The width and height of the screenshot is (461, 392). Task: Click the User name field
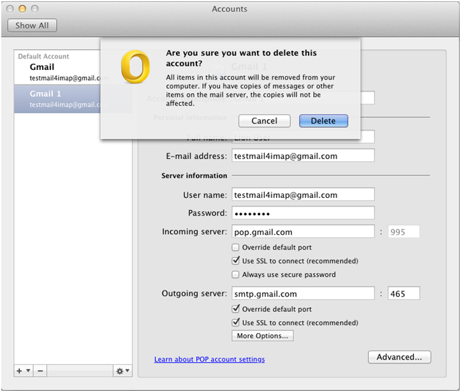tap(303, 195)
